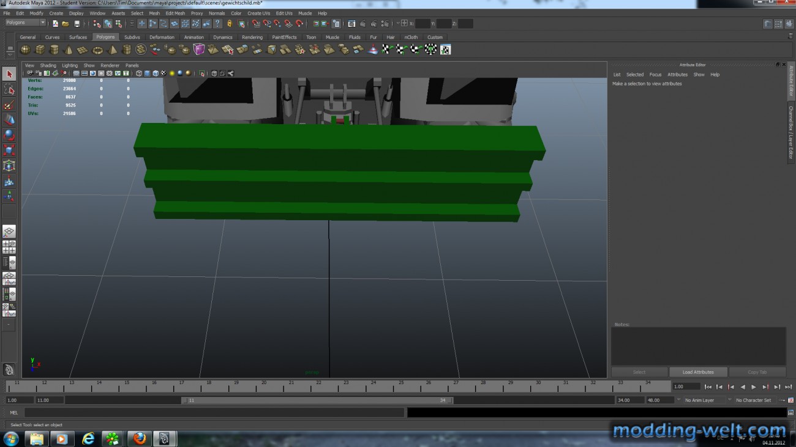Click the MEL command line input
Image resolution: width=796 pixels, height=447 pixels.
pyautogui.click(x=214, y=413)
